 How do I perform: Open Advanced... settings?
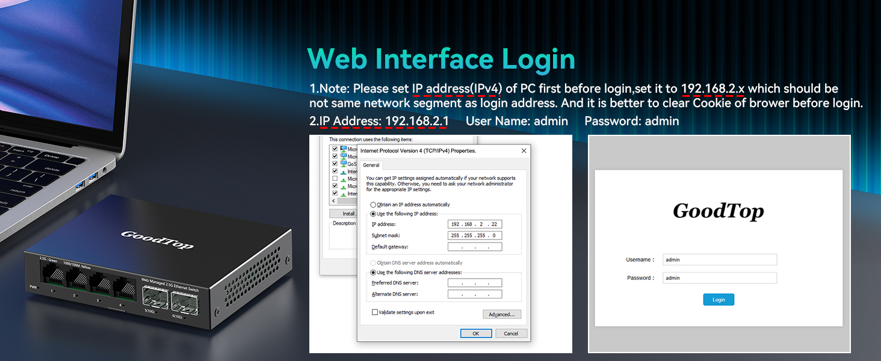point(502,314)
